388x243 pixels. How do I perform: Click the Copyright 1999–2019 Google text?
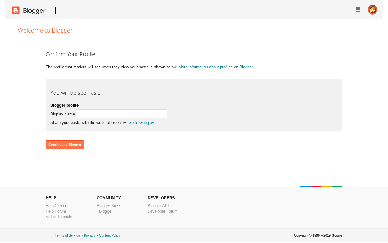coord(318,235)
